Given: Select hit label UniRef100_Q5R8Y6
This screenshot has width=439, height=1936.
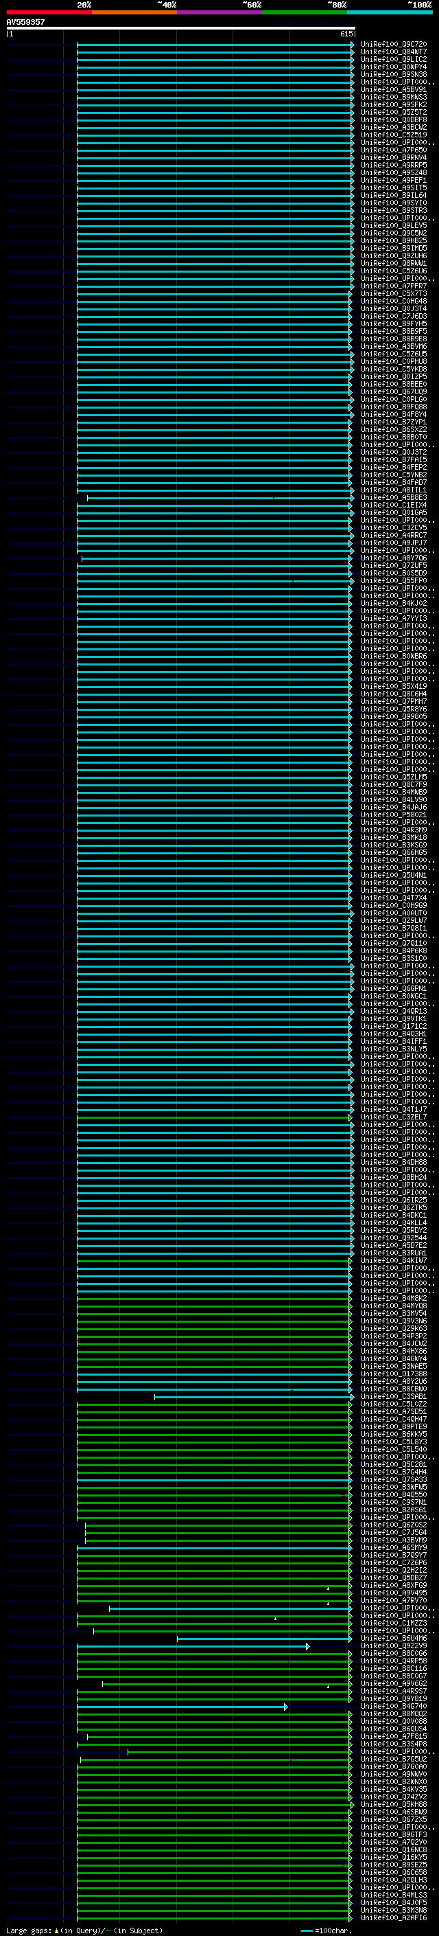Looking at the screenshot, I should (394, 709).
